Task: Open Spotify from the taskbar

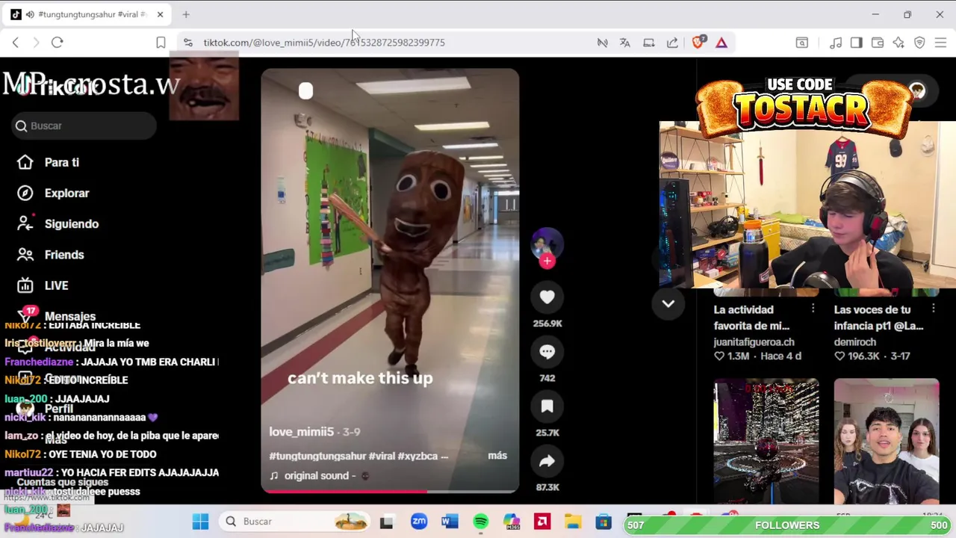Action: click(x=480, y=522)
